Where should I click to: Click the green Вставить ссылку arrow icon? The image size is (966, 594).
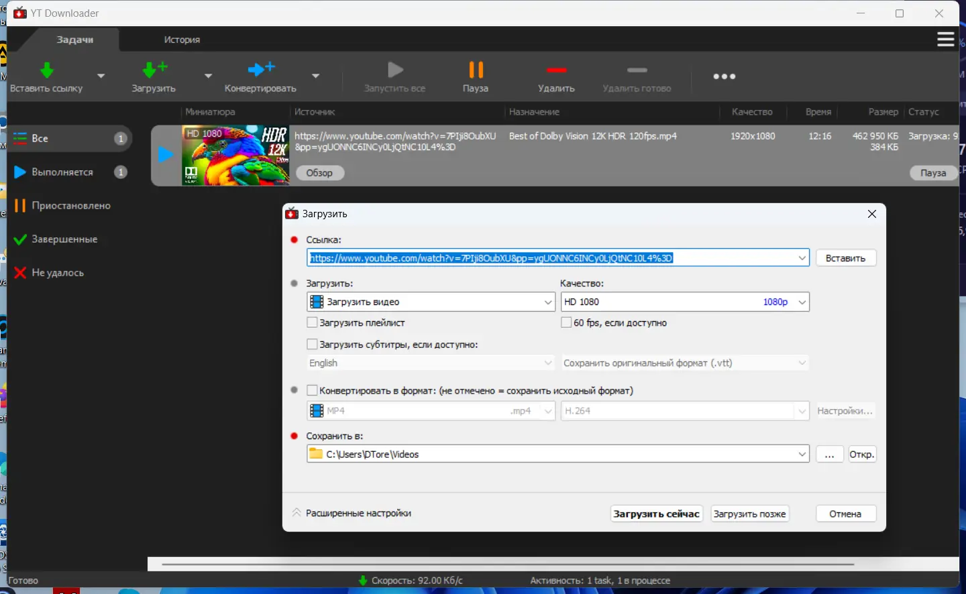(46, 70)
